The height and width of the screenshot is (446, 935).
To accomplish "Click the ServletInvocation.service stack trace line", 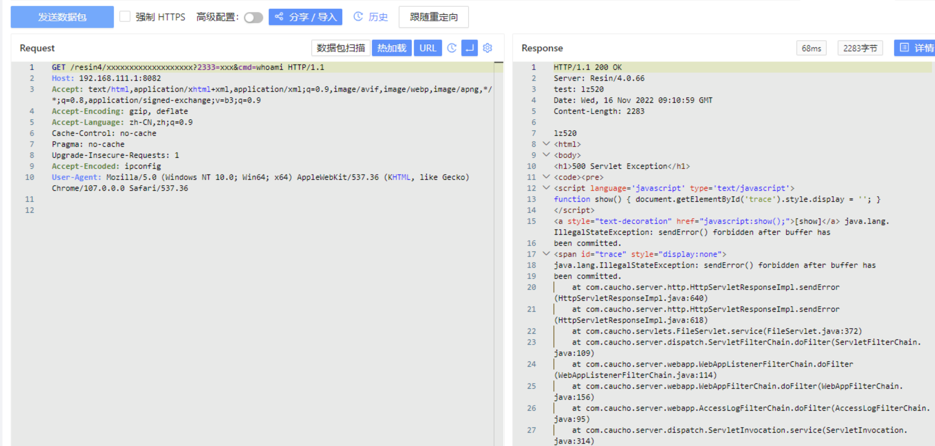I will point(730,435).
